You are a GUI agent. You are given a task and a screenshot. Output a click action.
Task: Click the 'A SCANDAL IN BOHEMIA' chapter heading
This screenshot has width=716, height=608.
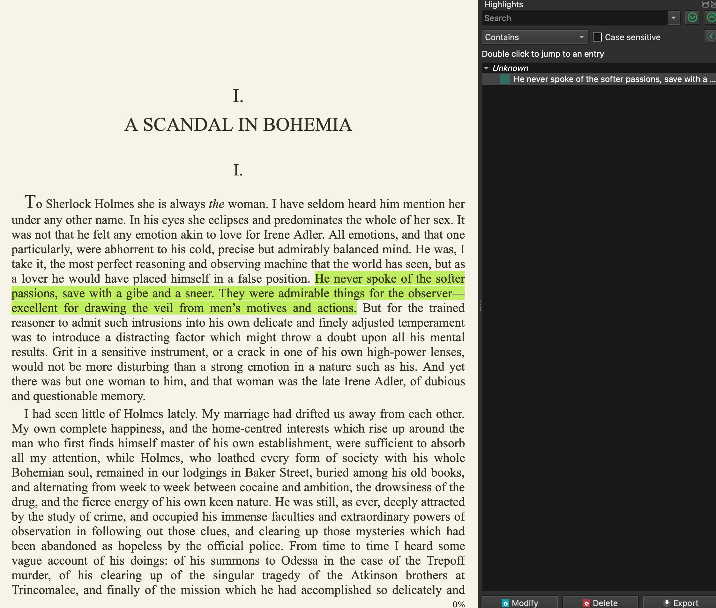tap(238, 125)
